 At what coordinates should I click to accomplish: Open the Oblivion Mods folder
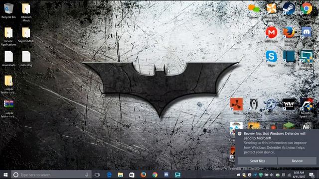pos(26,12)
